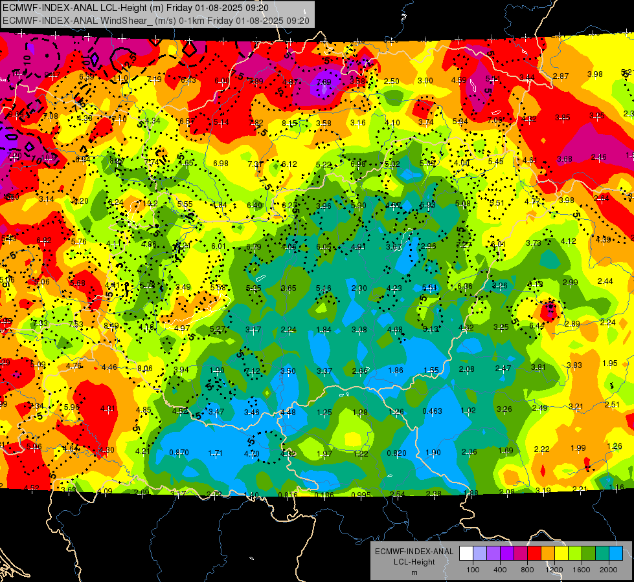The image size is (634, 582).
Task: Click the wind shear value 1.02
Action: 468,411
